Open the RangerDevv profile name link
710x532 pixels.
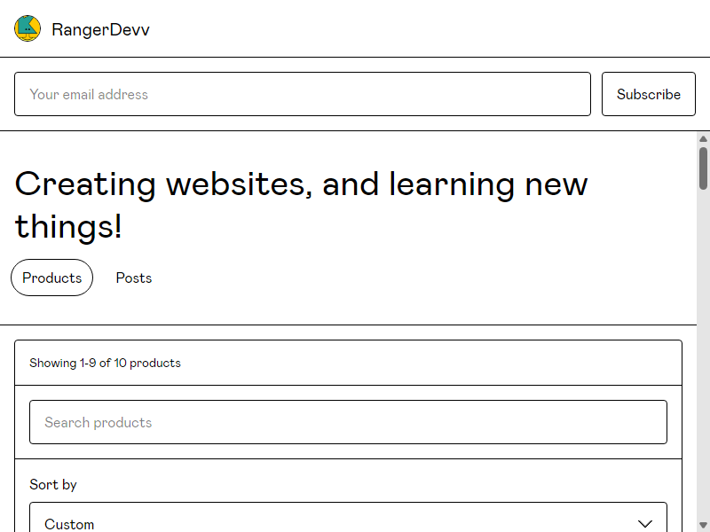pos(100,29)
